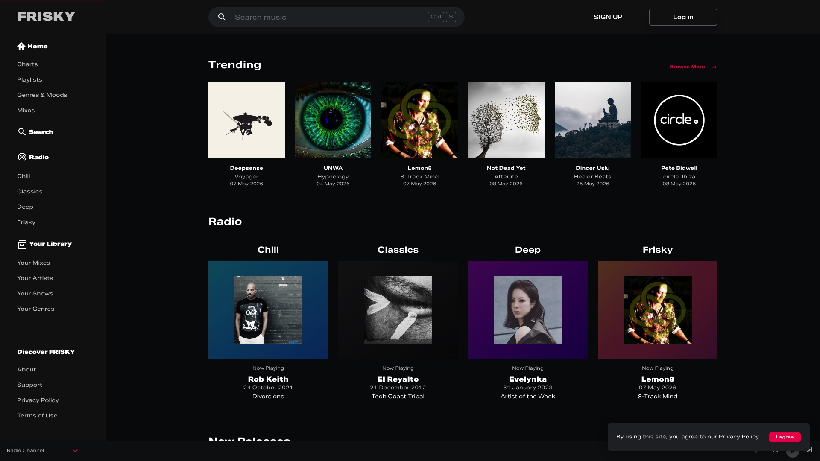
Task: Open the About page
Action: (x=26, y=370)
